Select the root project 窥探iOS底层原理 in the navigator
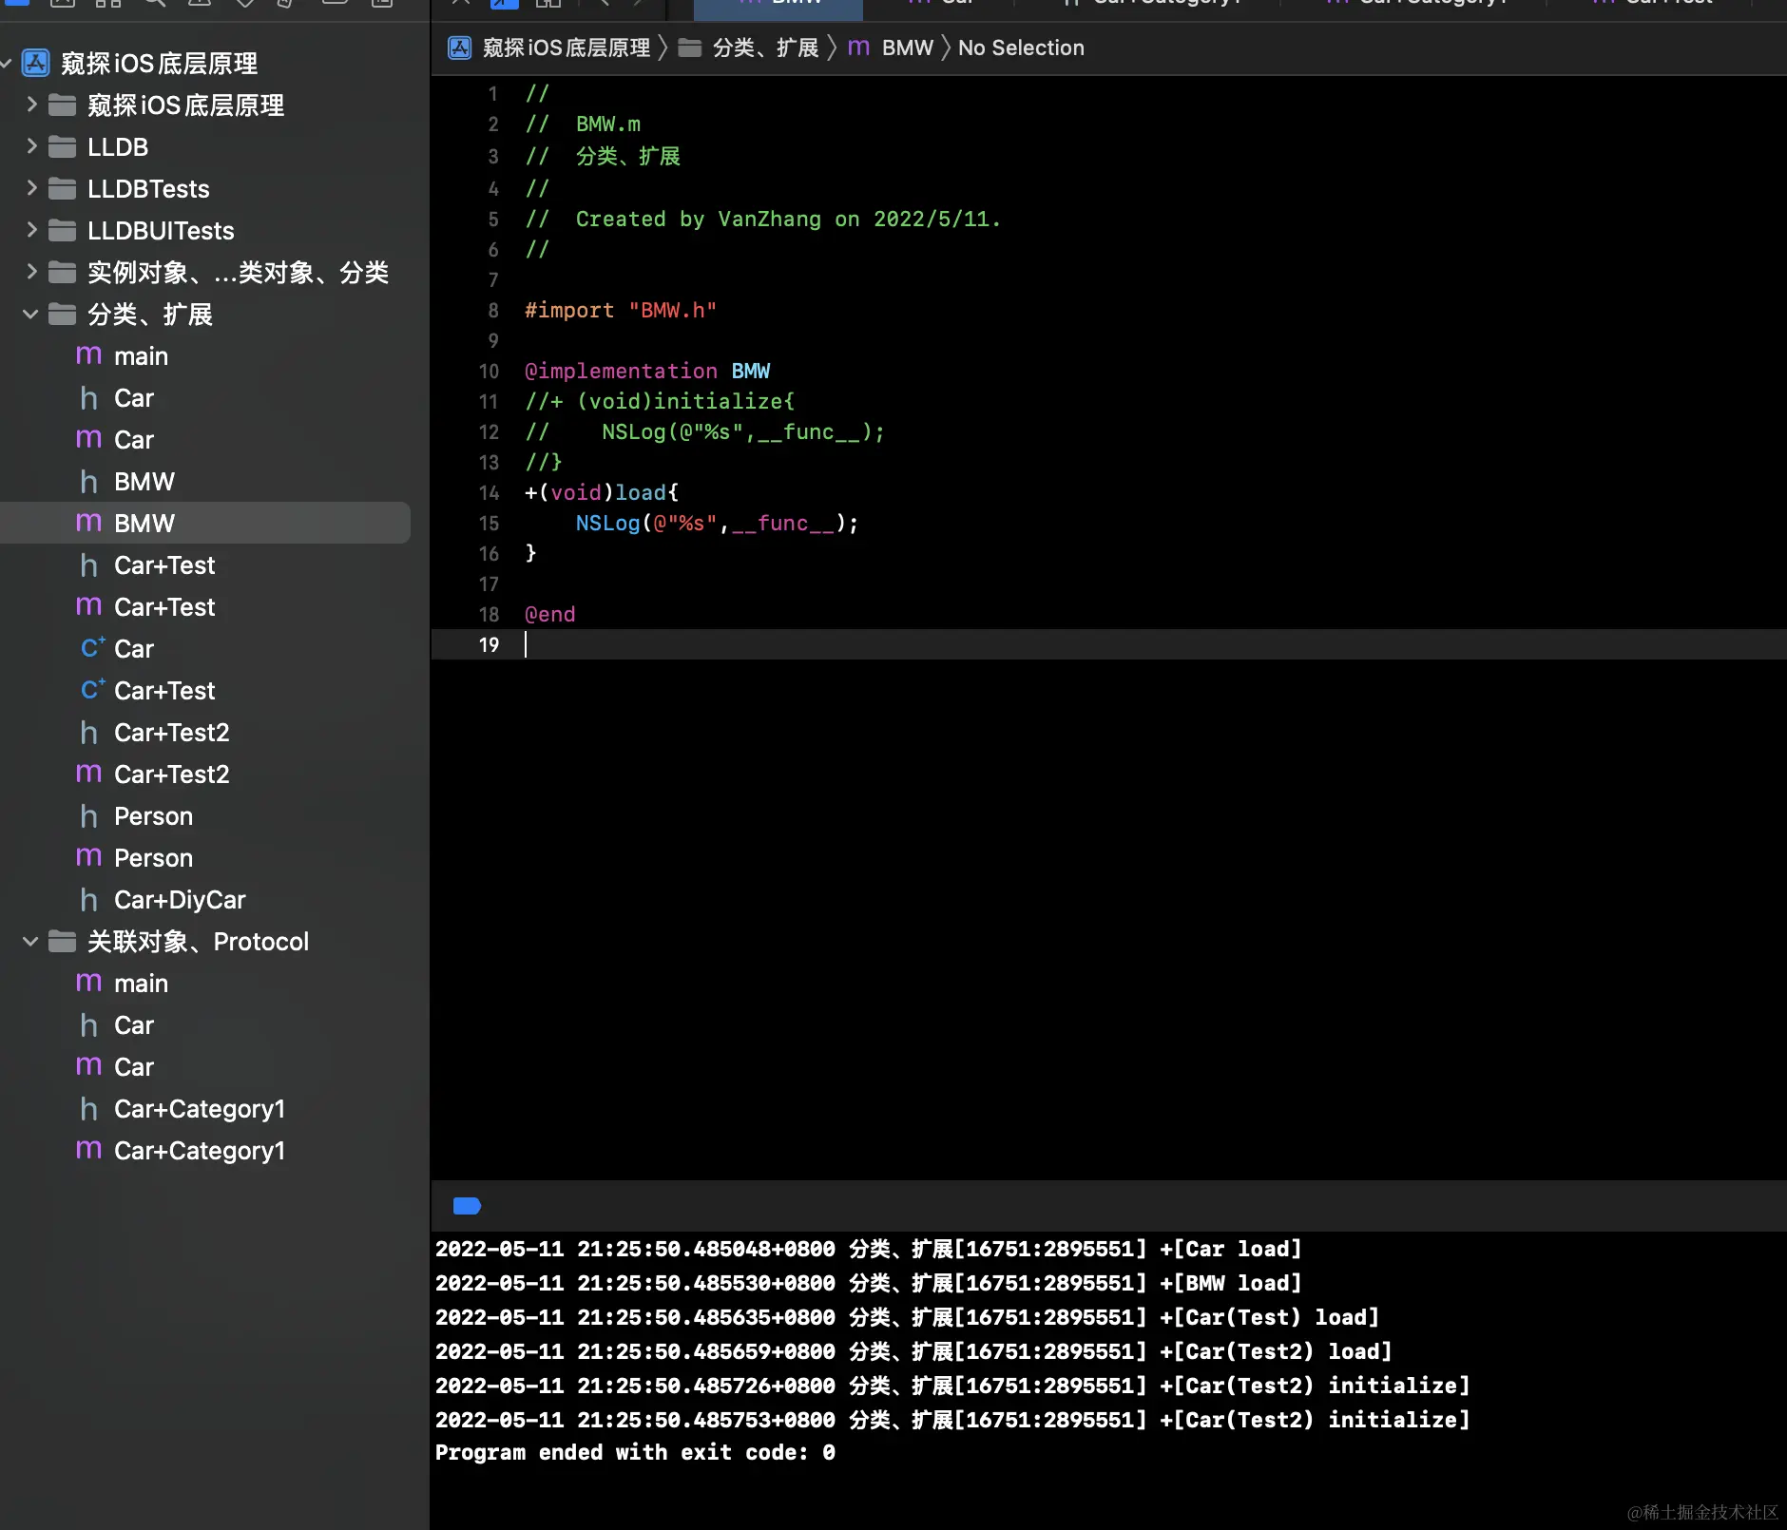 tap(159, 64)
